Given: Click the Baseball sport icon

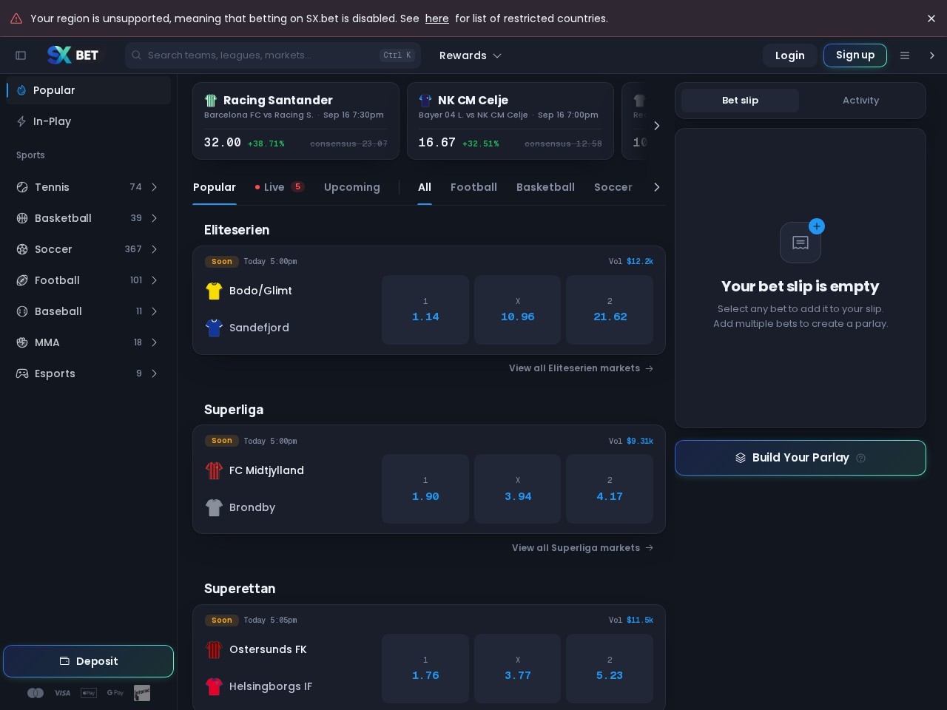Looking at the screenshot, I should [x=22, y=311].
